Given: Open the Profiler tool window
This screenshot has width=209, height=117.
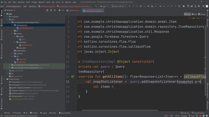Looking at the screenshot, I should (x=53, y=113).
